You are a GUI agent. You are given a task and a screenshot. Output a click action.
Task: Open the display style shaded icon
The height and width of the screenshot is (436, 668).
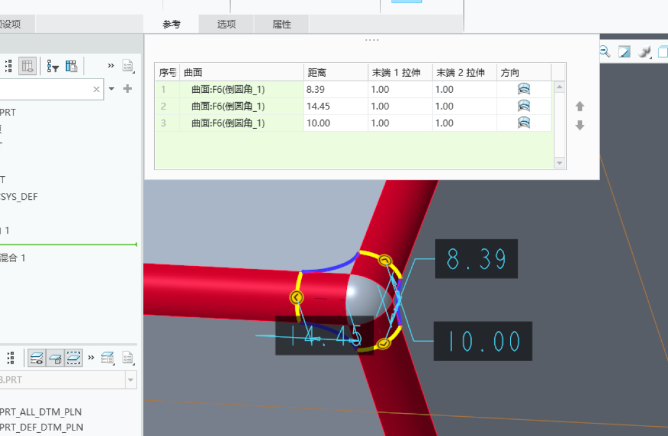click(645, 52)
